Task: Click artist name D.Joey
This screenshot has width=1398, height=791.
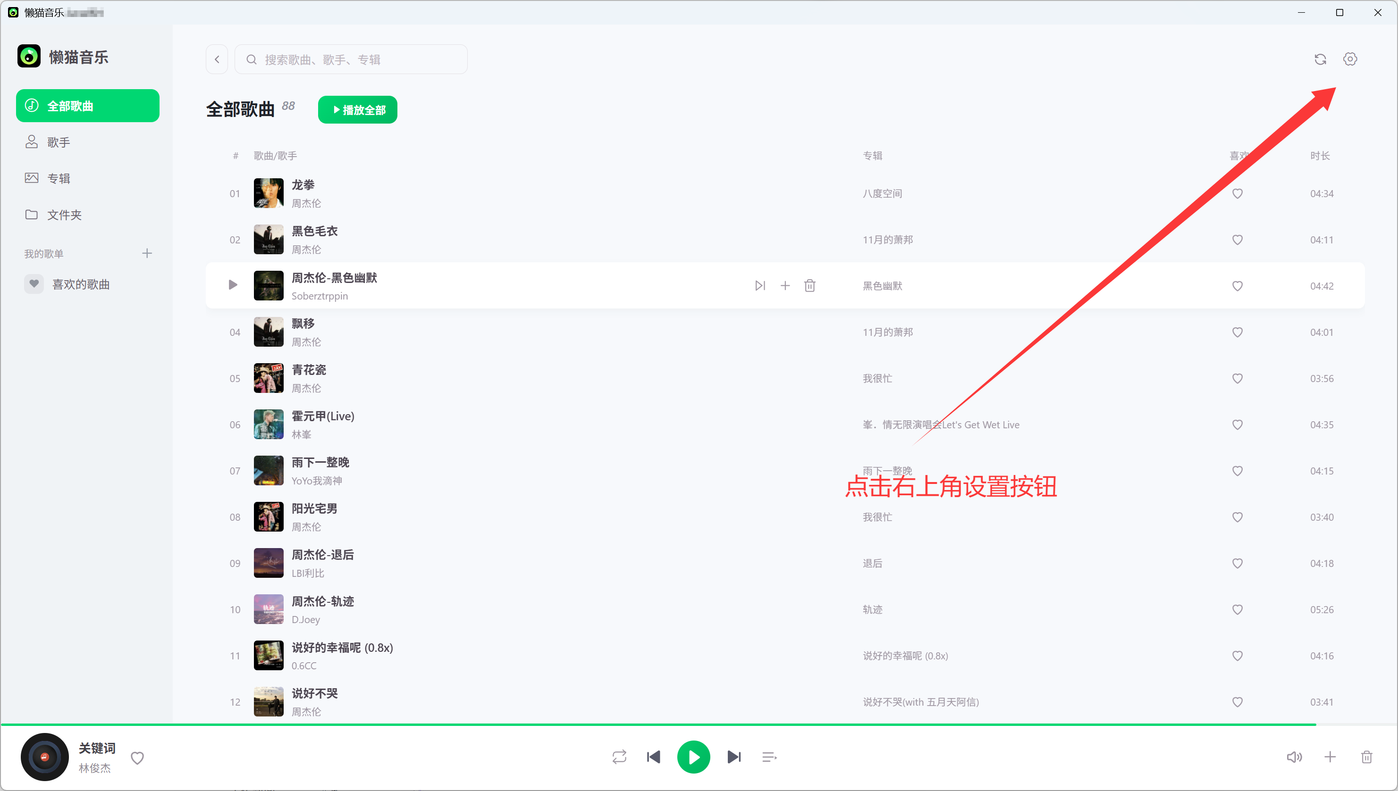Action: (x=305, y=619)
